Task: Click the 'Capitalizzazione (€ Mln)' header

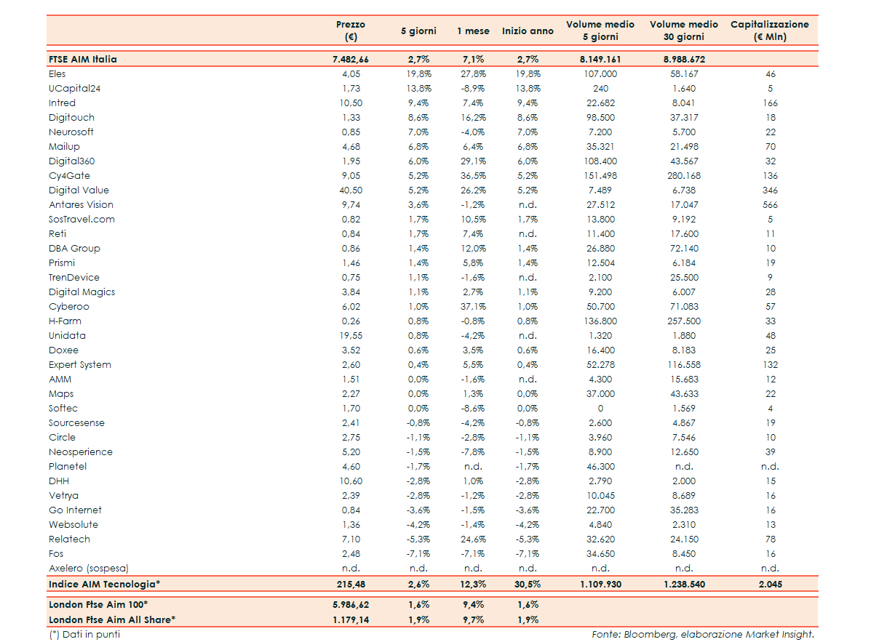Action: pos(770,31)
